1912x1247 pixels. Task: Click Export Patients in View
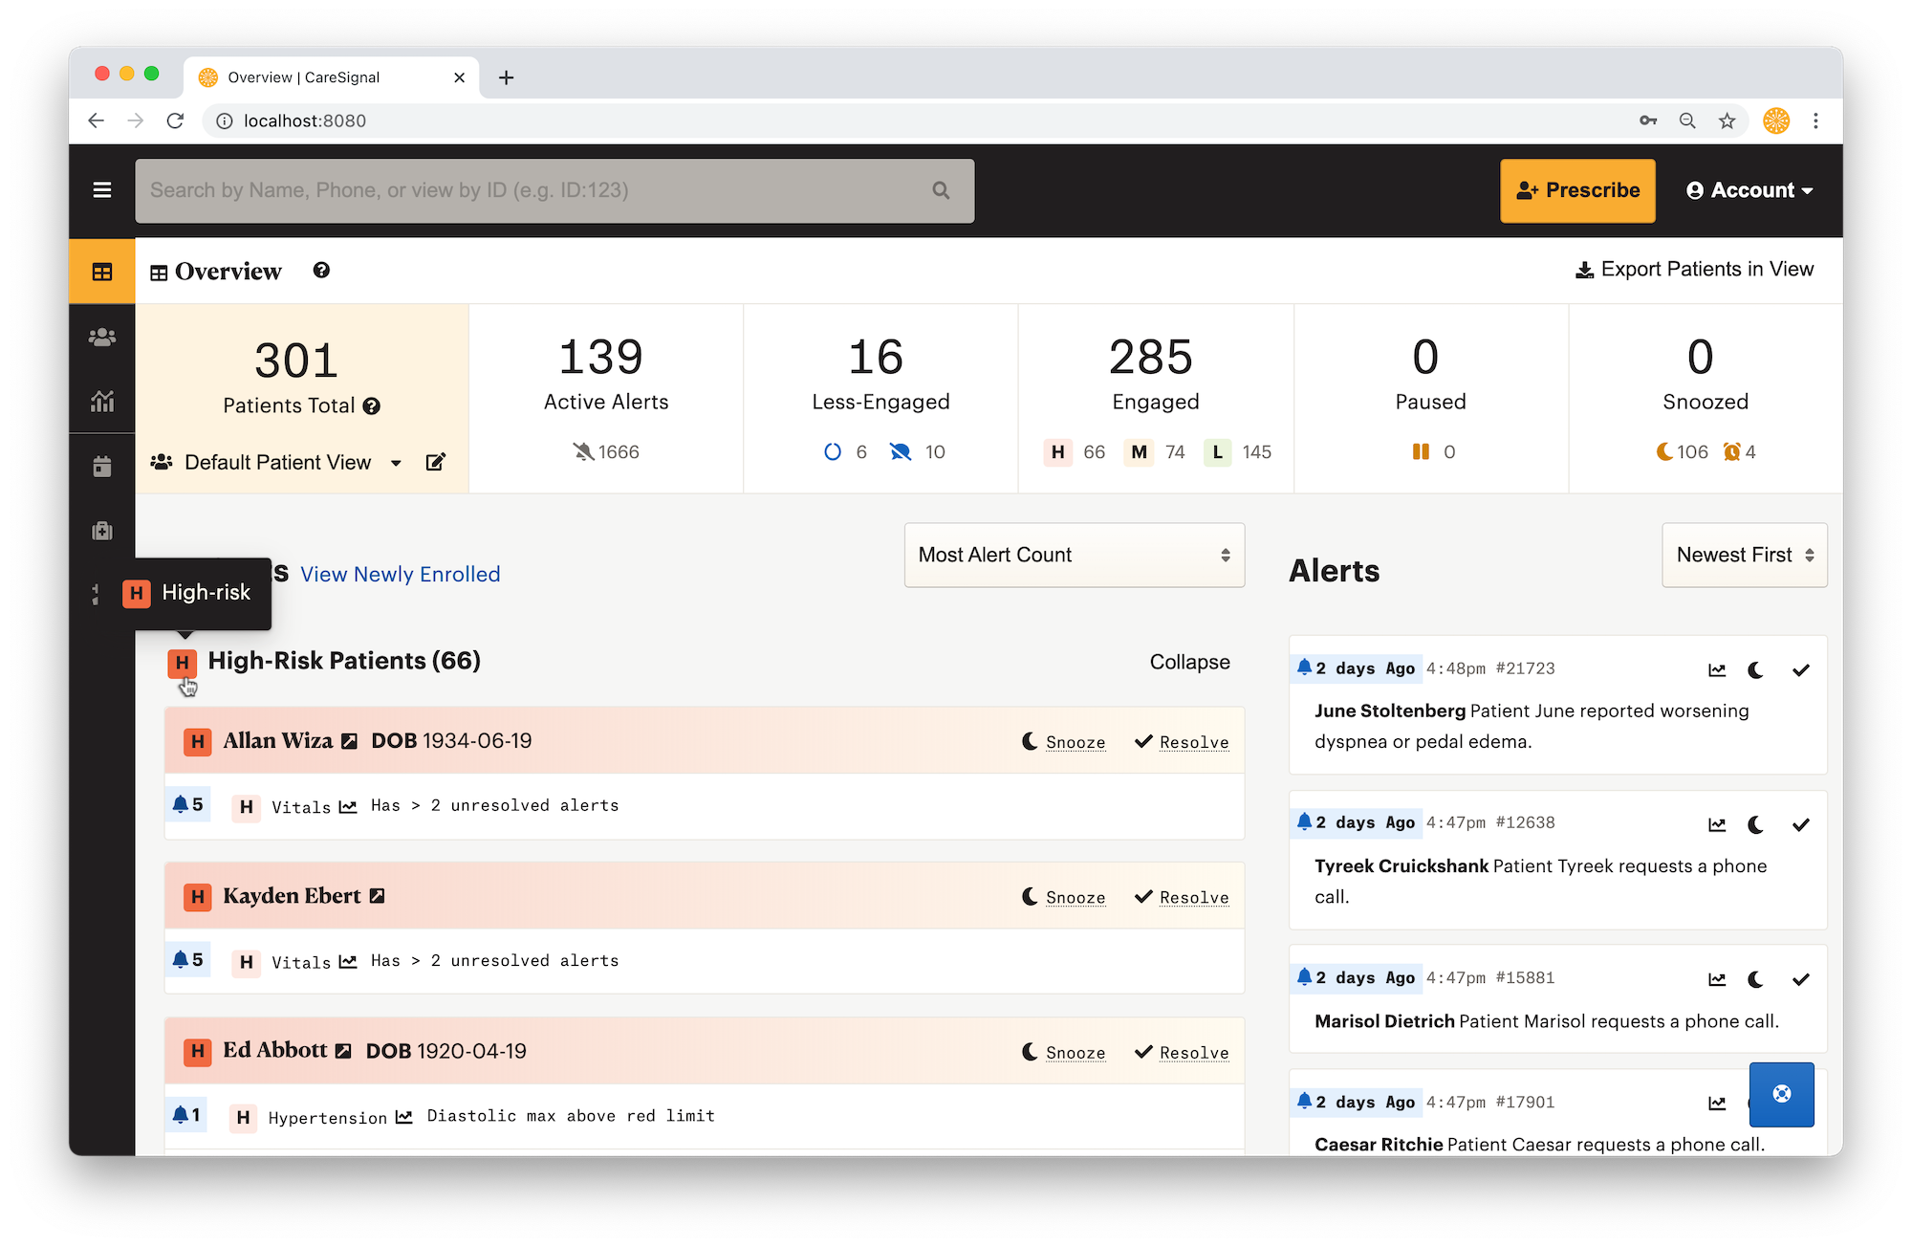click(x=1694, y=270)
